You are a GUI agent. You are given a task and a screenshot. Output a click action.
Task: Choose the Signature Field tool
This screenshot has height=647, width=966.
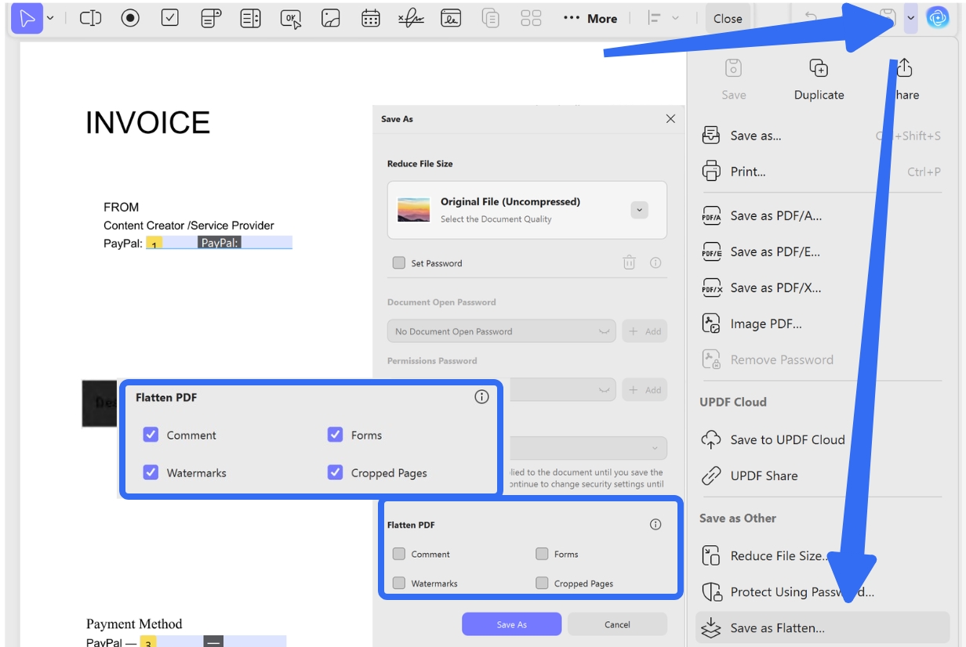pos(410,18)
